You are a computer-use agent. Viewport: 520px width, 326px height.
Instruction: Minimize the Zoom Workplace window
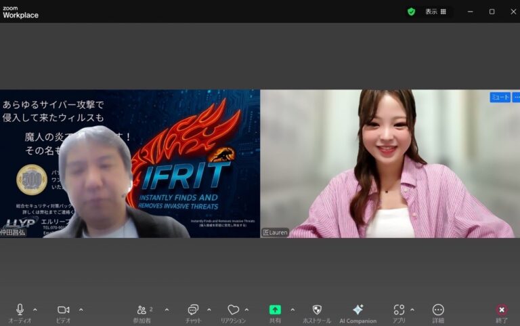(x=471, y=12)
